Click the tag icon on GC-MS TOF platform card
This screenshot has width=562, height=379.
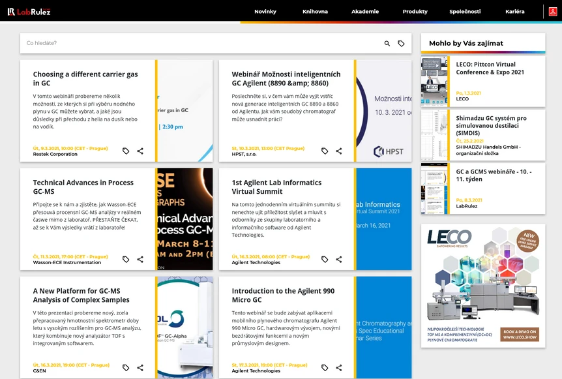pos(126,367)
